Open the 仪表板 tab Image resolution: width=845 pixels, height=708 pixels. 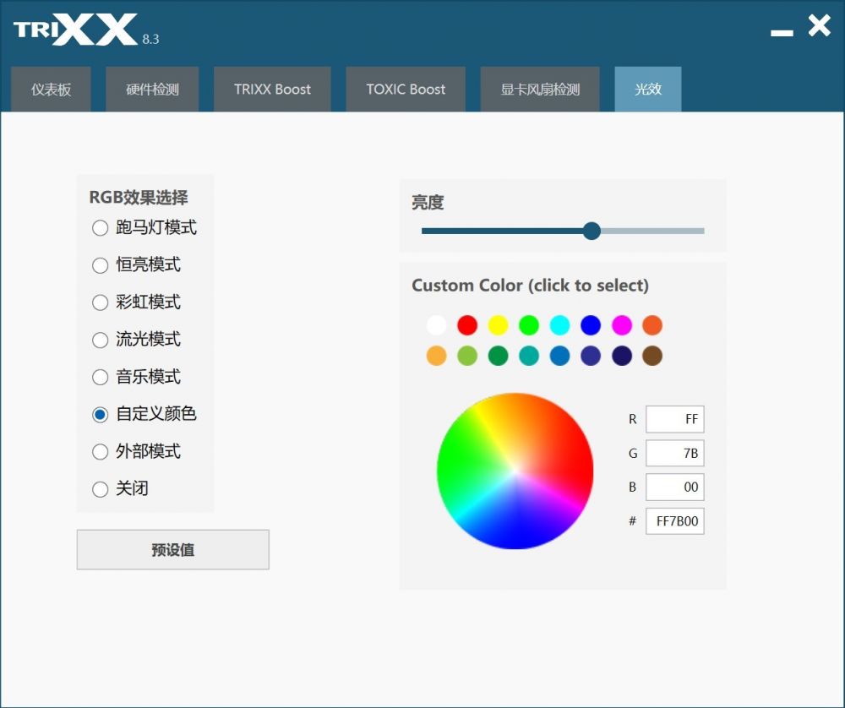(x=51, y=90)
